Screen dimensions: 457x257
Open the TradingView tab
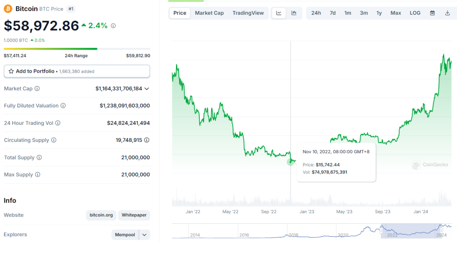pos(248,13)
